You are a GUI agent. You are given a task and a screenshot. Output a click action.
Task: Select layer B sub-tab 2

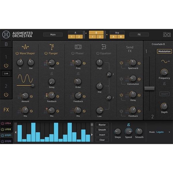(100, 37)
